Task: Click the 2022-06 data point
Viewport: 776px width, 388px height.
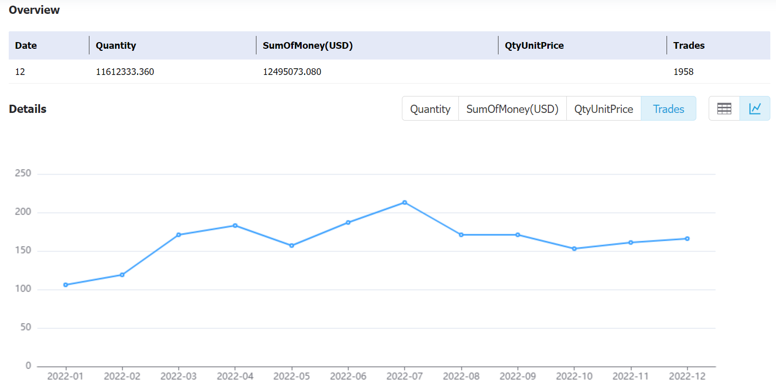Action: click(x=348, y=222)
